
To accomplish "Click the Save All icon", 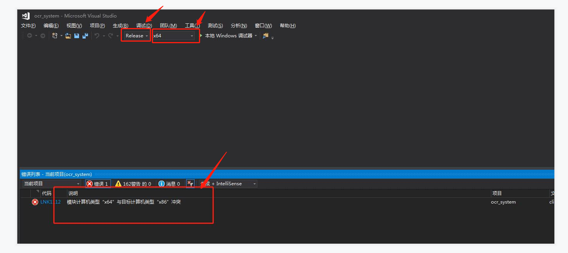I will [85, 36].
